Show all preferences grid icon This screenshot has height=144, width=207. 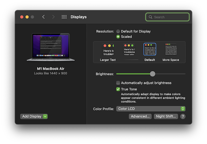click(64, 17)
